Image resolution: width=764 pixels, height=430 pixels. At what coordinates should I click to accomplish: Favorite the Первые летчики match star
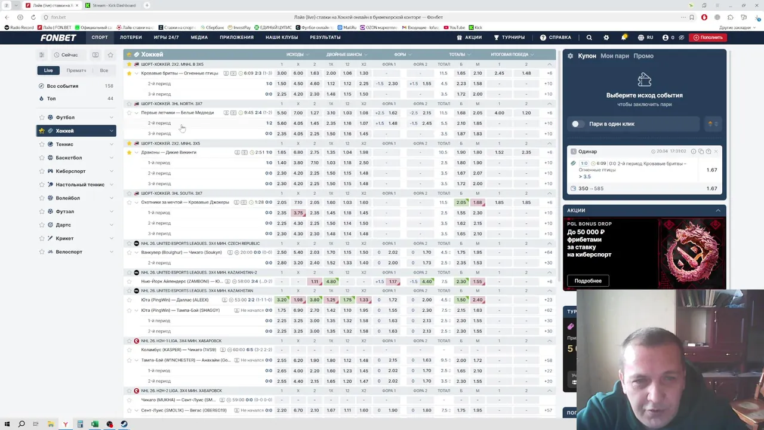pos(129,112)
